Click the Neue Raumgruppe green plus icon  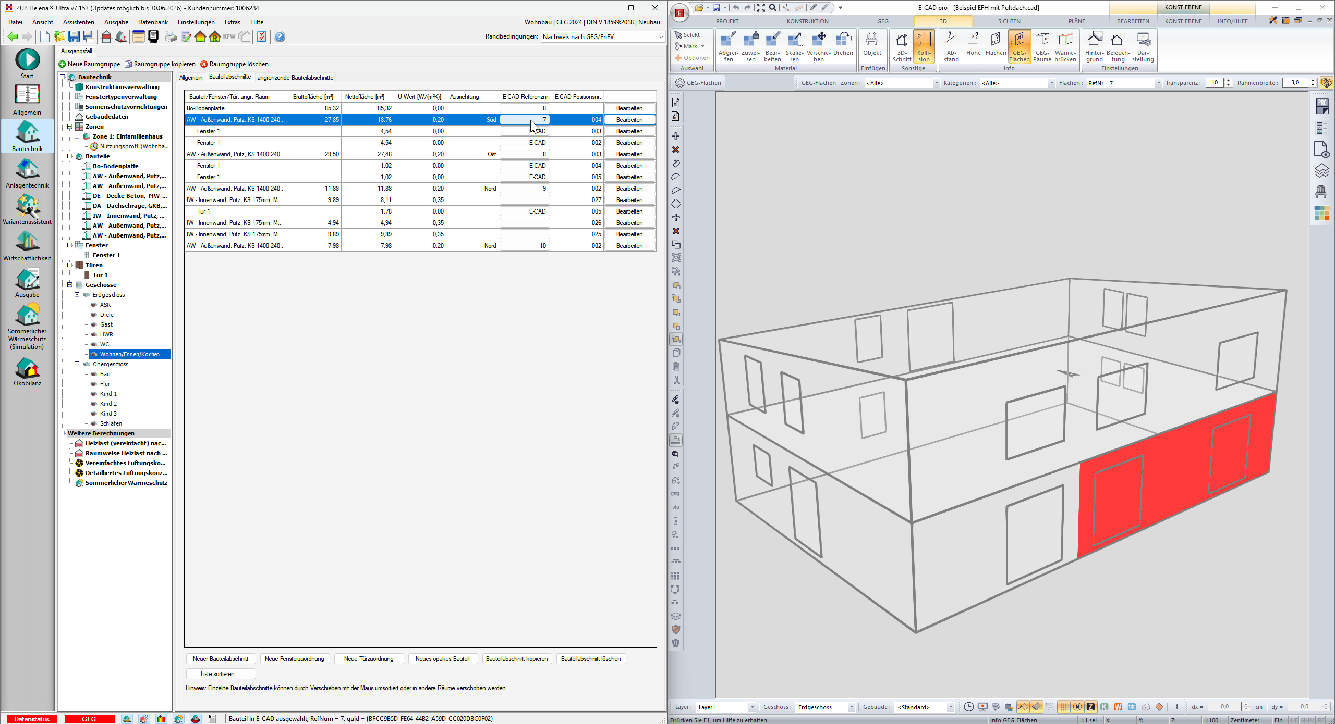click(62, 64)
